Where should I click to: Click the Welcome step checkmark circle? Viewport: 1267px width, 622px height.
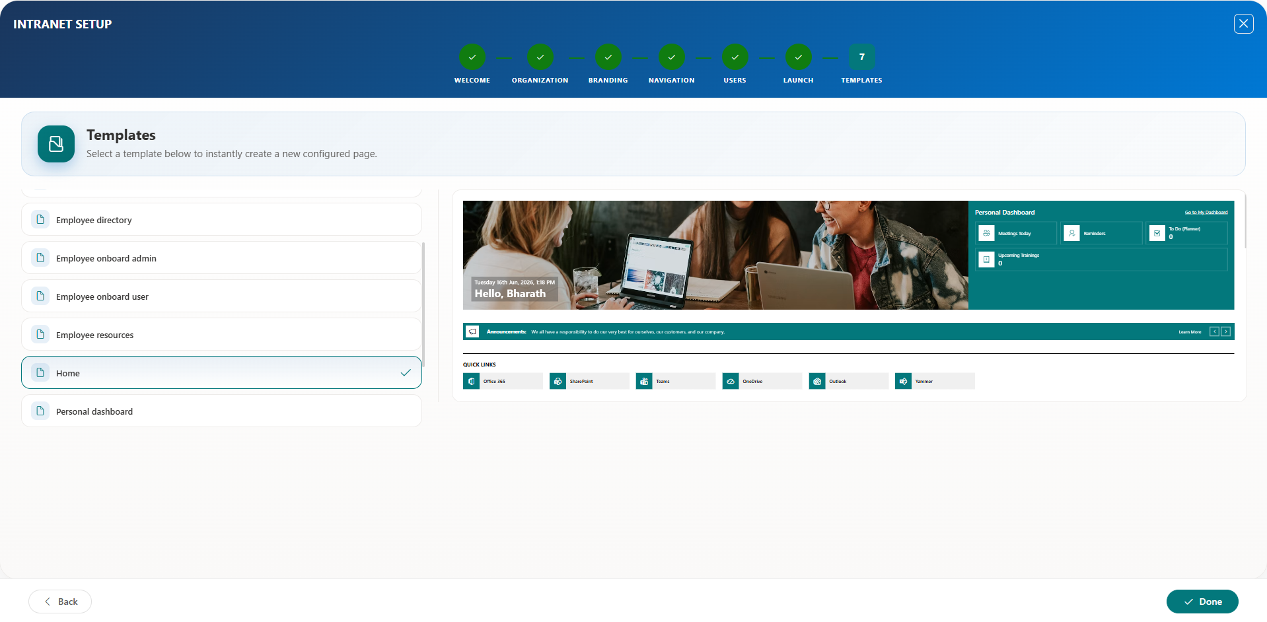click(472, 57)
